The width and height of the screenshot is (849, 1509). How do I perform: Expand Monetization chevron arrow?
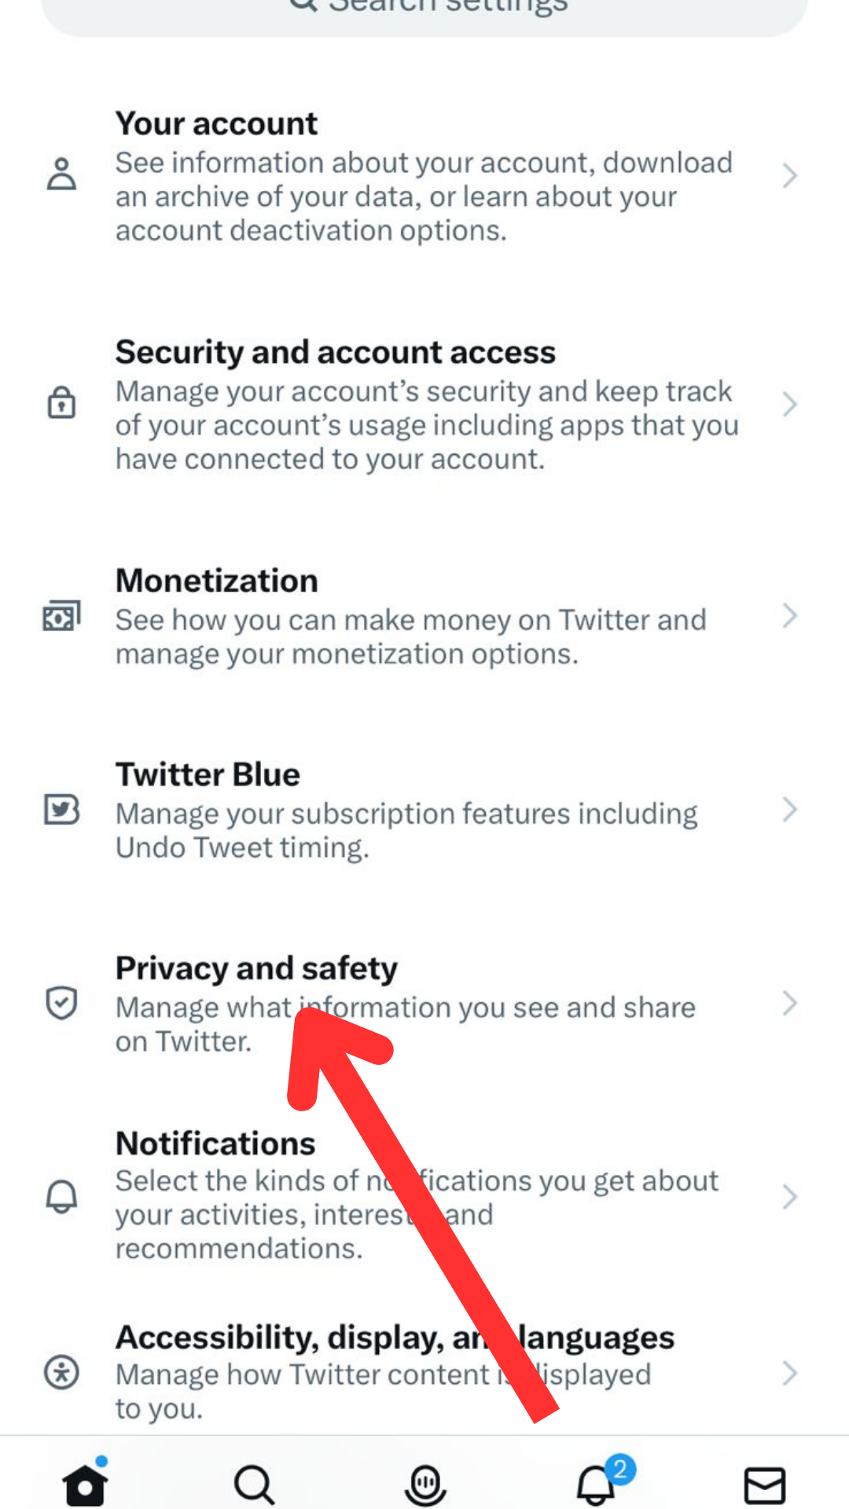coord(790,616)
